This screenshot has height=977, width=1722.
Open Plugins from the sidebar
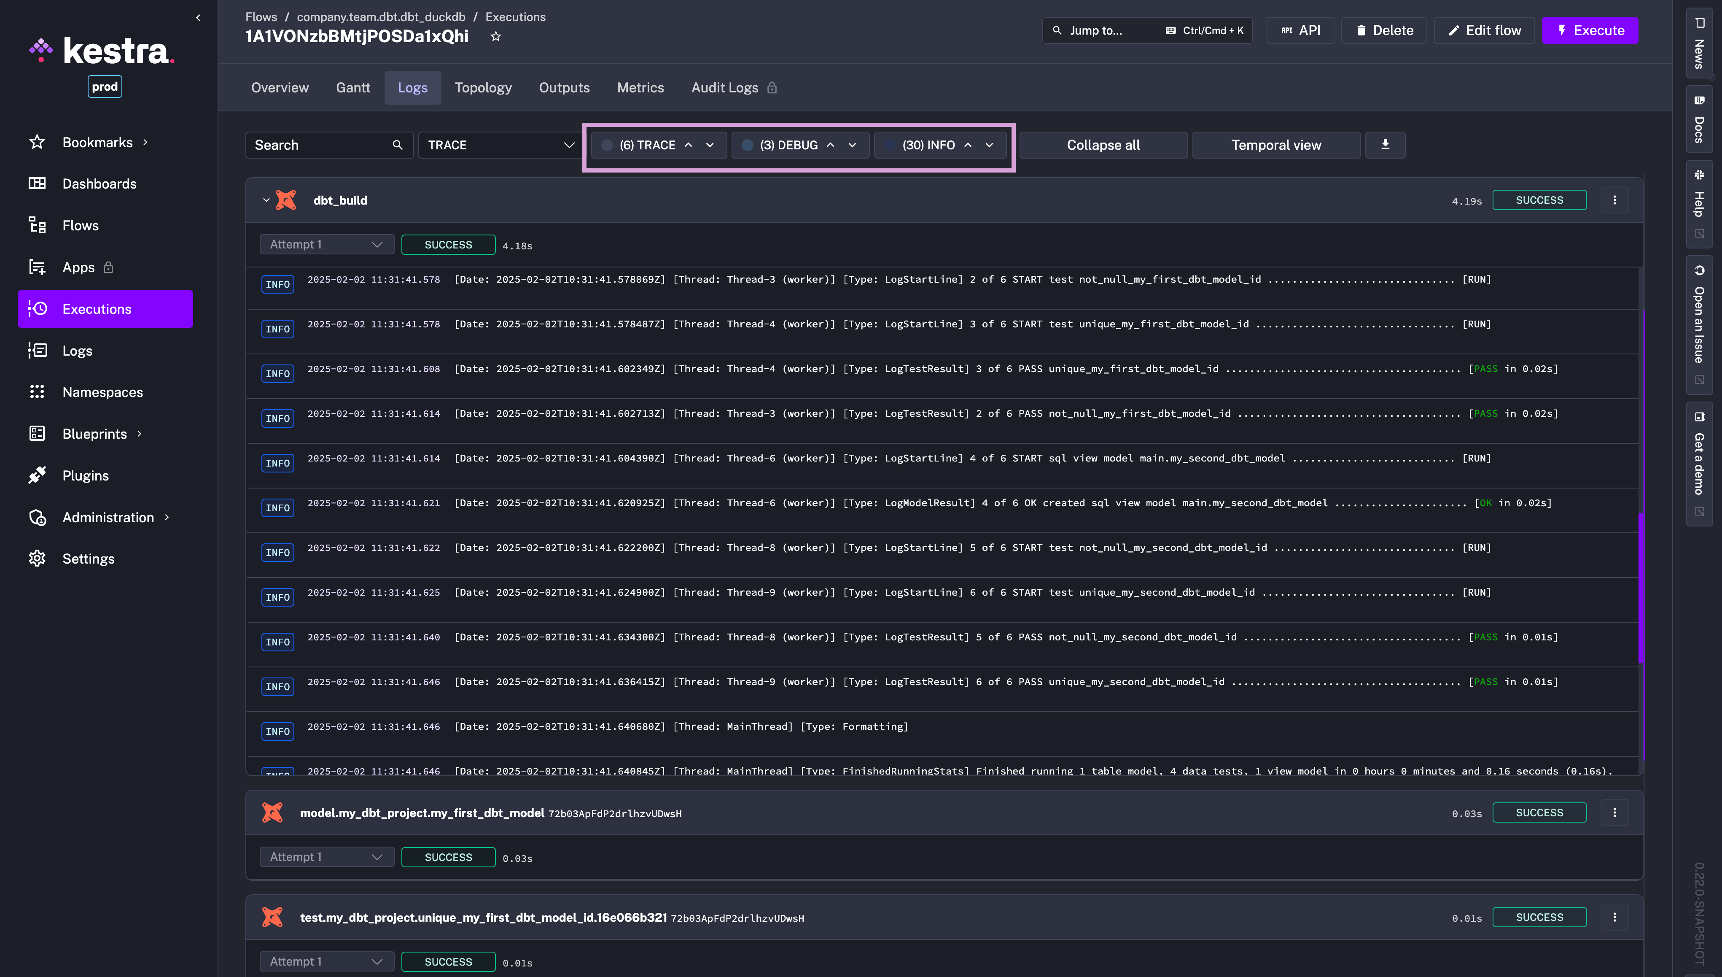coord(85,476)
